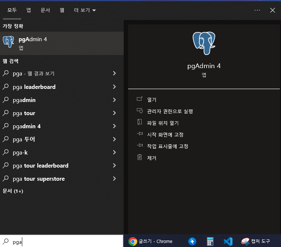
Task: Click 열기 to open pgAdmin 4
Action: pyautogui.click(x=151, y=99)
